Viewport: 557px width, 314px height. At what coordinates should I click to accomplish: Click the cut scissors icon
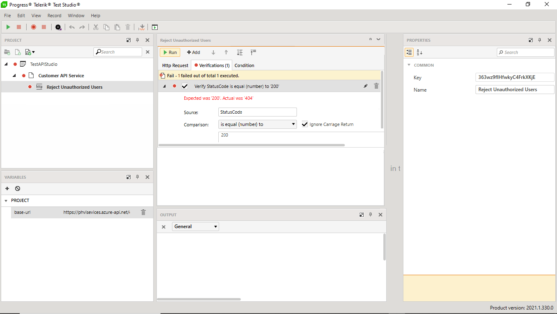coord(96,27)
